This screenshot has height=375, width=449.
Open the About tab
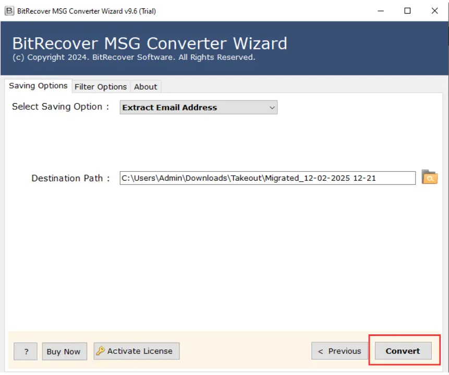[x=145, y=86]
